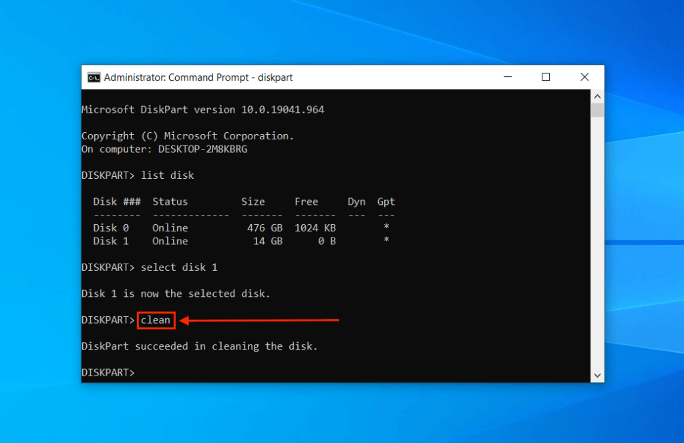Click the Command Prompt icon in the title bar

[94, 77]
